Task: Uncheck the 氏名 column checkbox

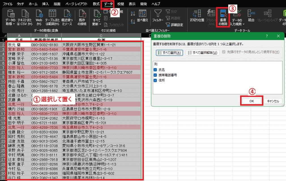Action: (x=155, y=70)
